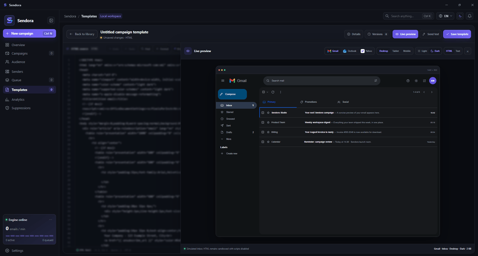Click the eye icon beside Live preview title
Screen dimensions: 478x256
pos(188,51)
